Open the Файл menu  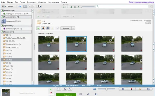[x=3, y=2]
